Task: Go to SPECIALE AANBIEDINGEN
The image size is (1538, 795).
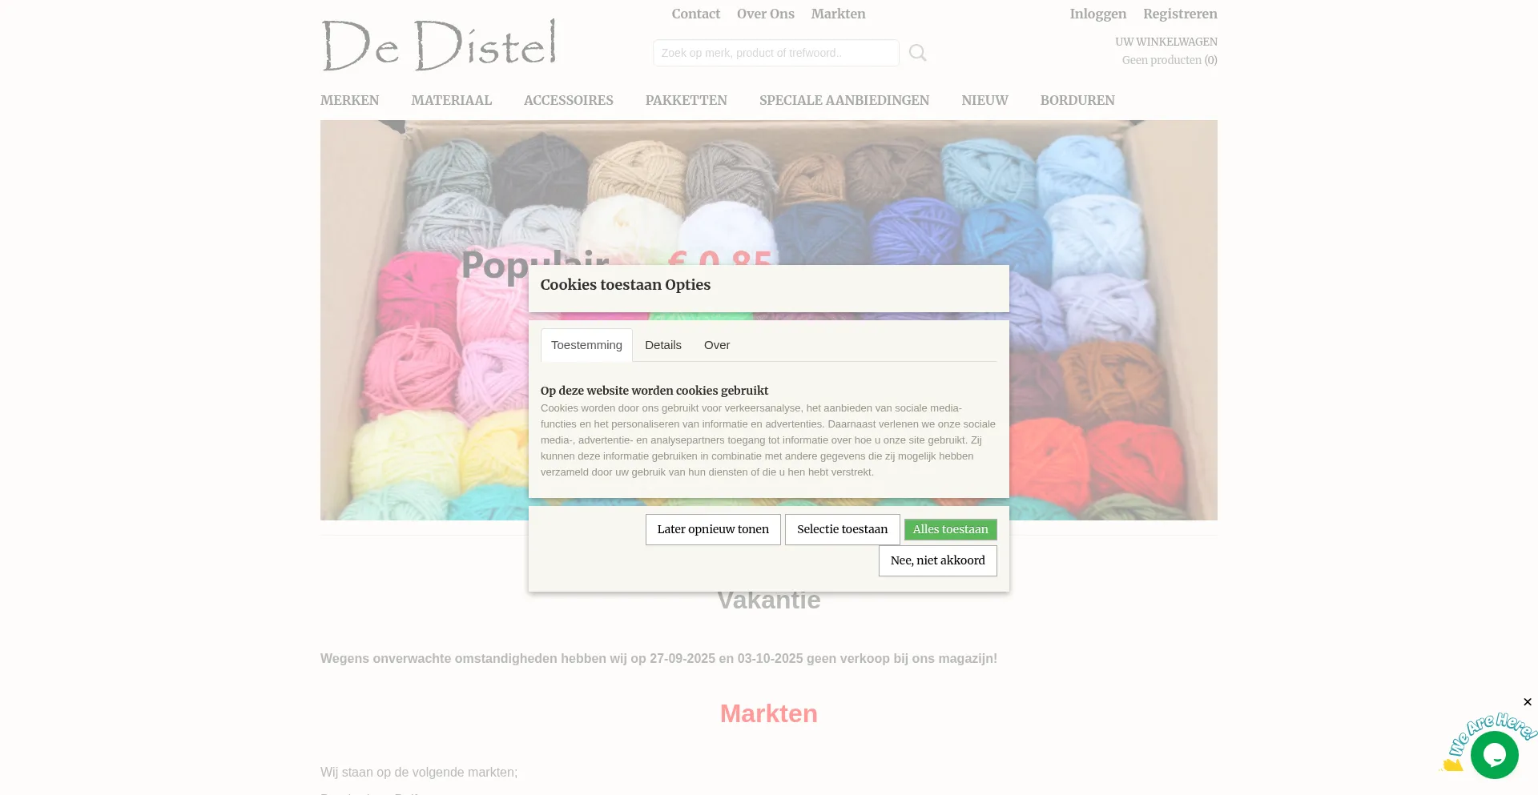Action: (844, 100)
